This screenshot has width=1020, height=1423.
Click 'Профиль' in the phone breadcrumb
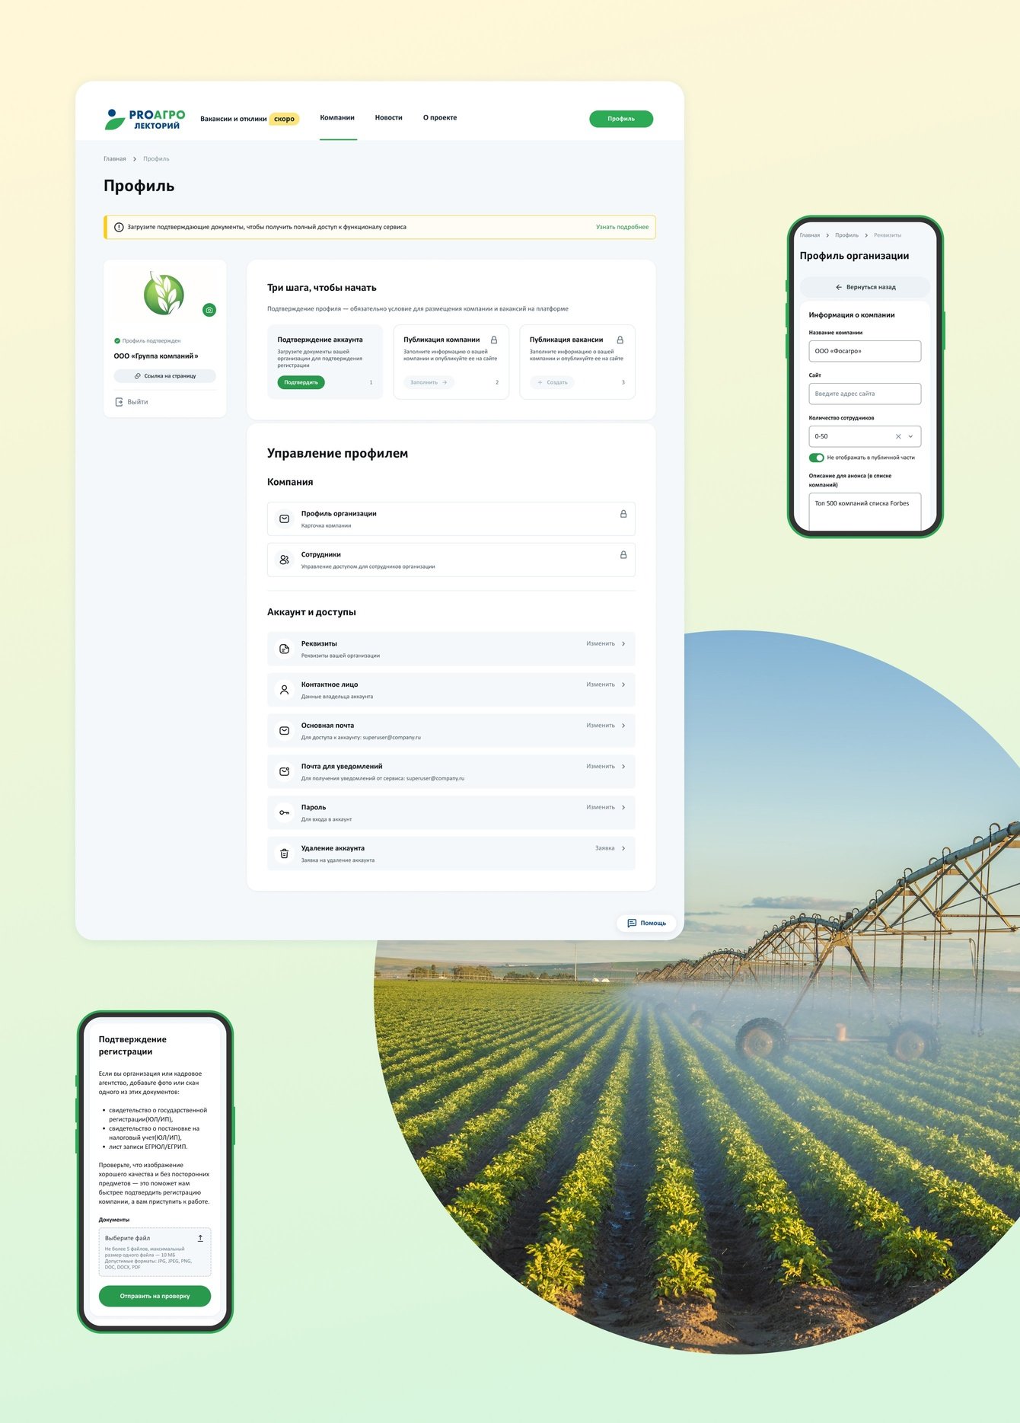846,235
